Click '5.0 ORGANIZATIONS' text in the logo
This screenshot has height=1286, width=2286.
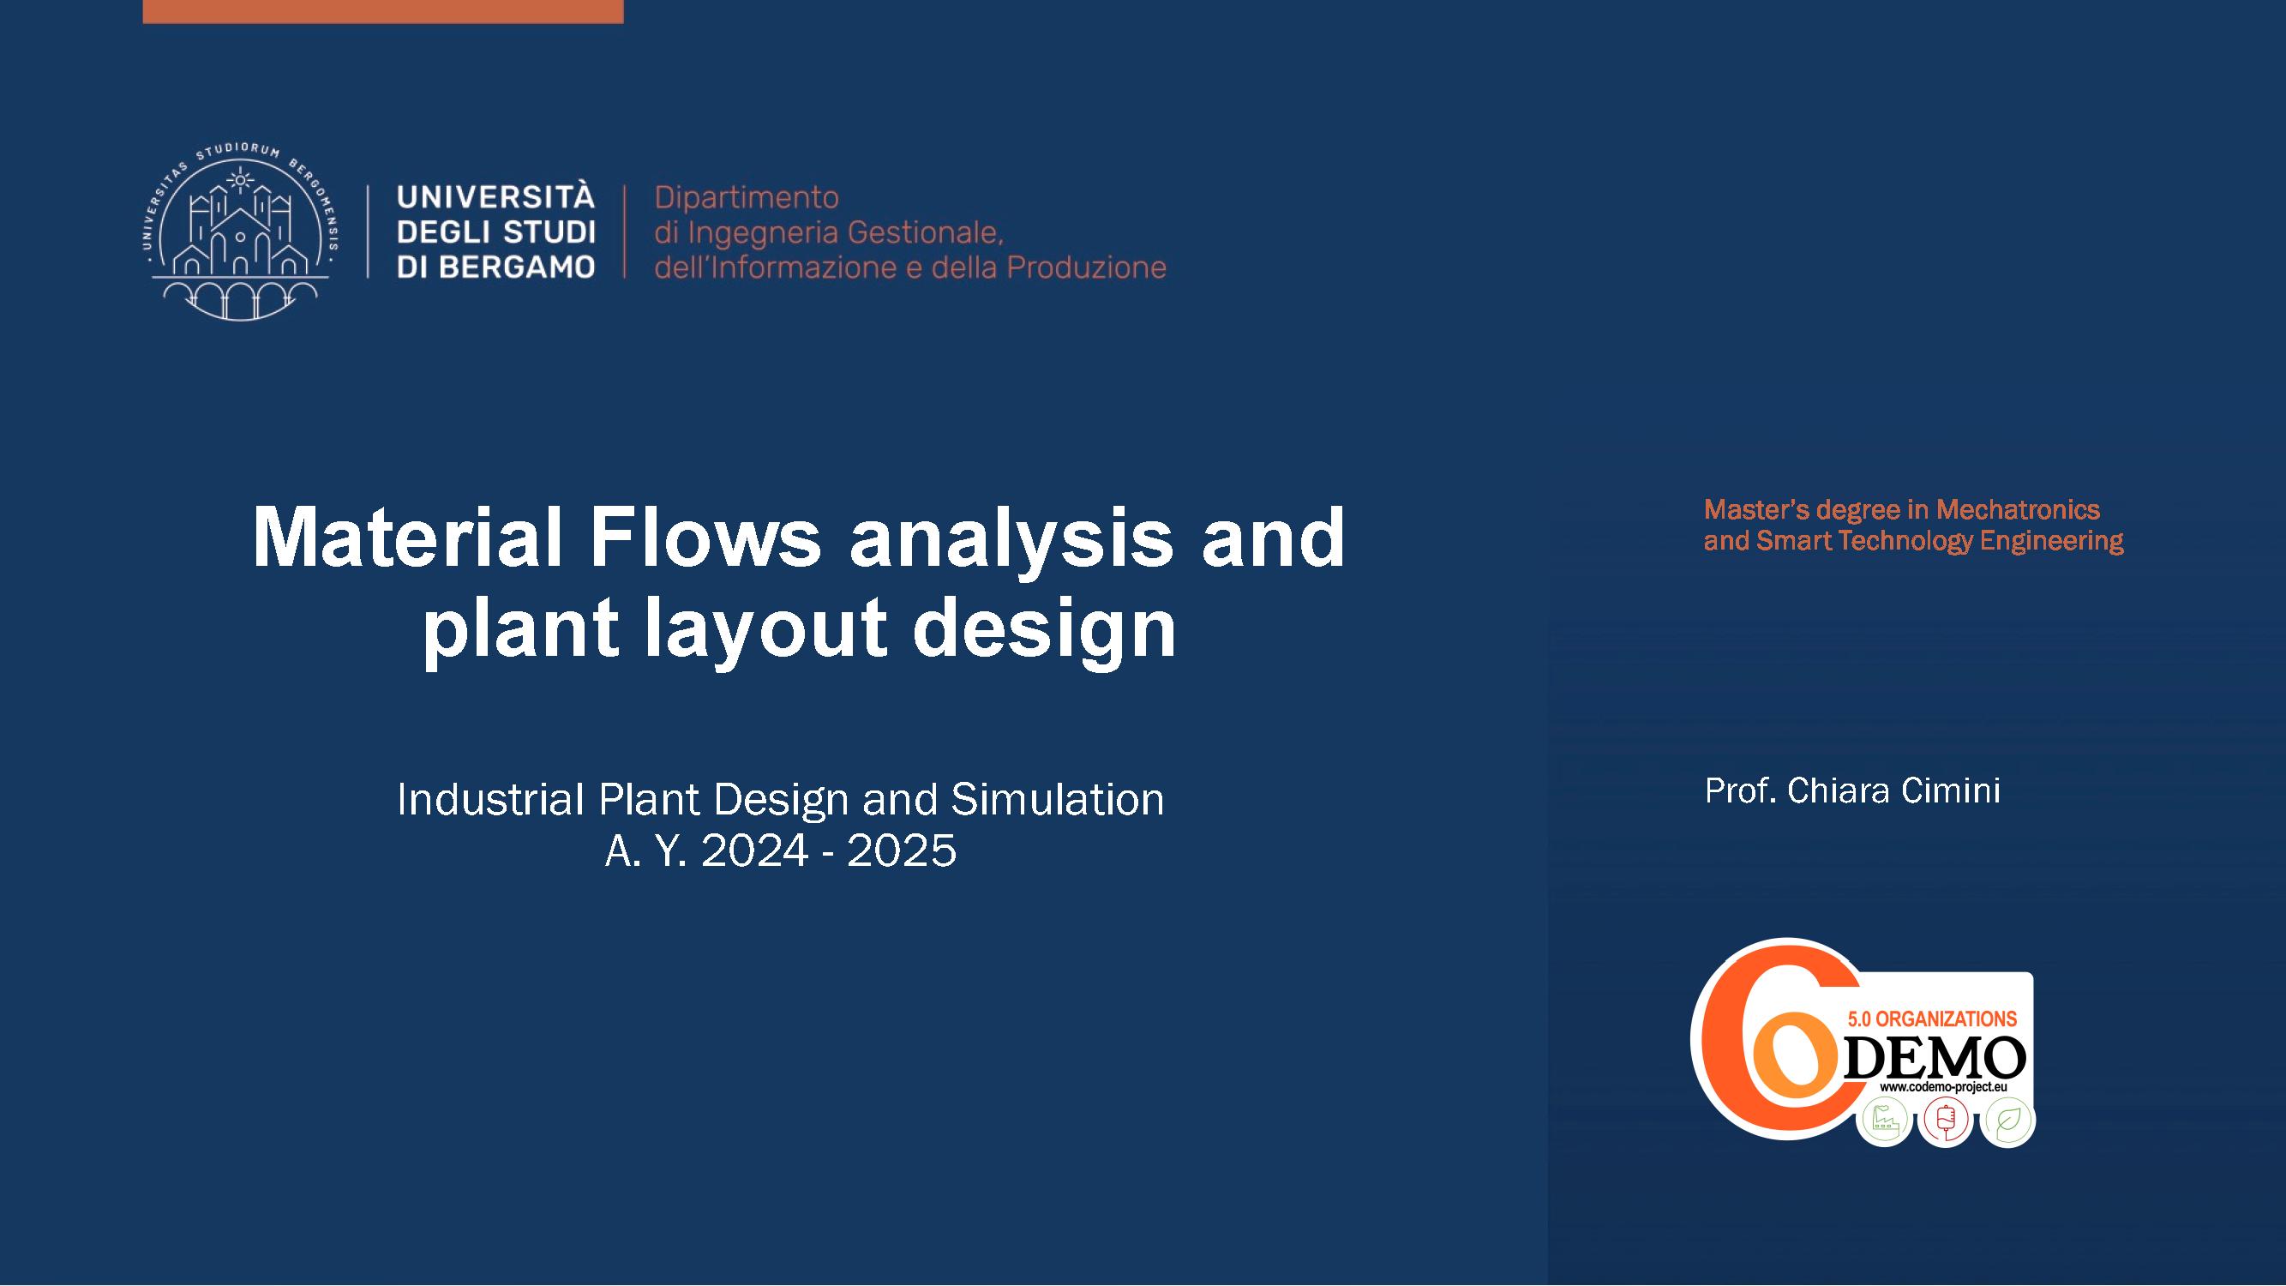tap(1932, 1019)
